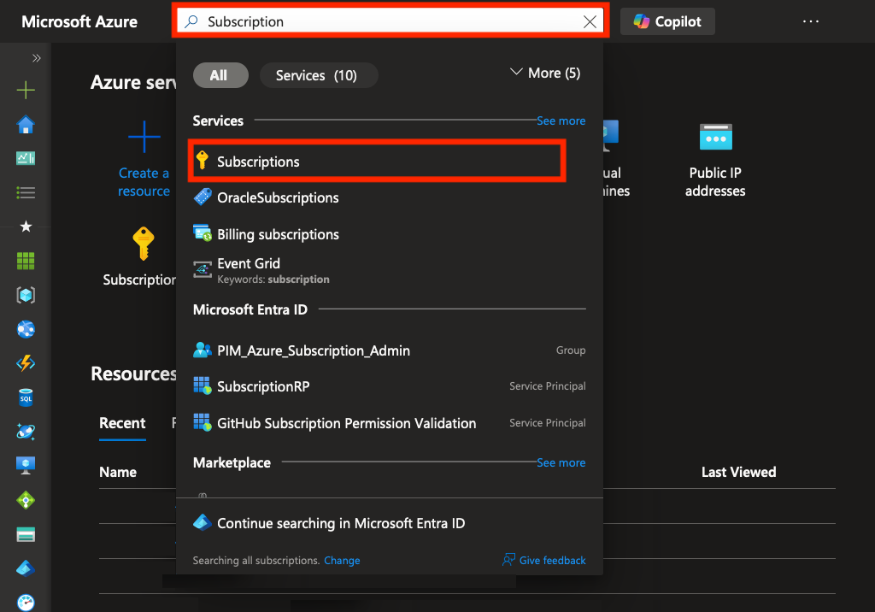Click into the Subscription search field
This screenshot has width=875, height=612.
[385, 22]
